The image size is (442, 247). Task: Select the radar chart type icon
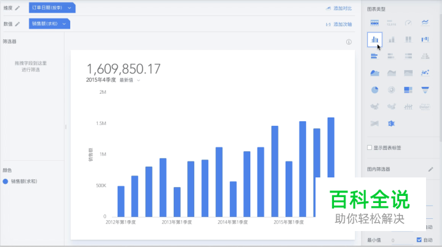click(x=392, y=123)
